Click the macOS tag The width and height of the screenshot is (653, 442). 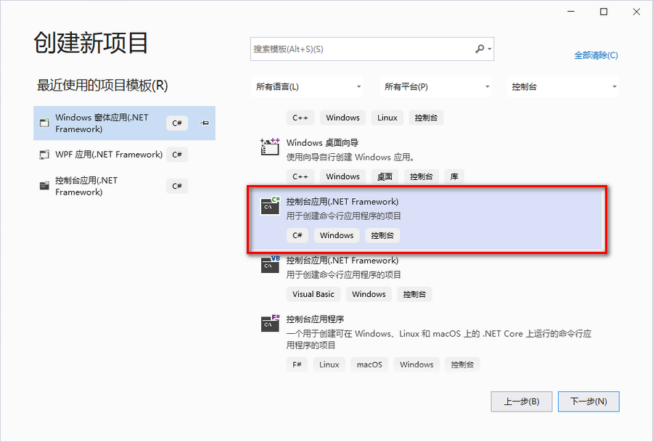point(369,364)
